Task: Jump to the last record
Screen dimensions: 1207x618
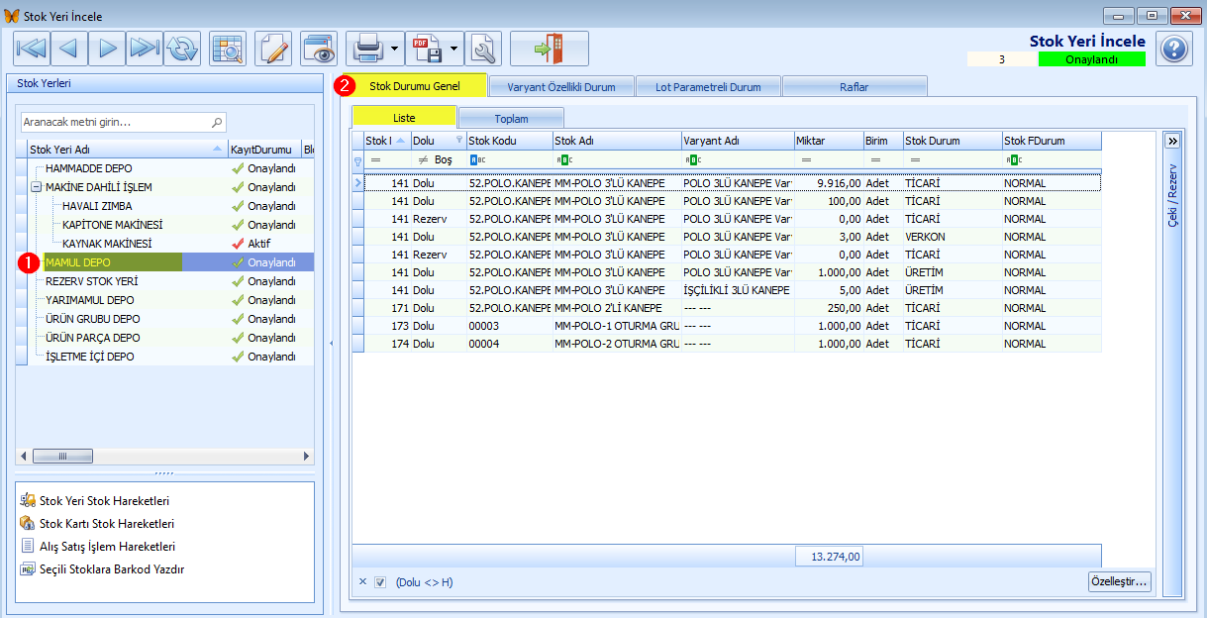Action: click(145, 48)
